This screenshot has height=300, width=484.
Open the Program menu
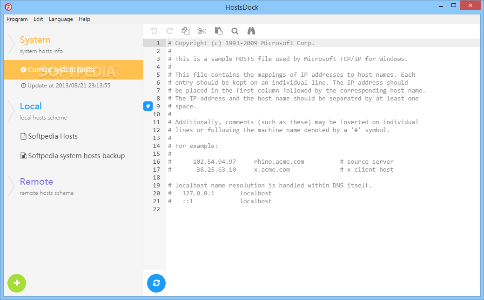(x=17, y=19)
